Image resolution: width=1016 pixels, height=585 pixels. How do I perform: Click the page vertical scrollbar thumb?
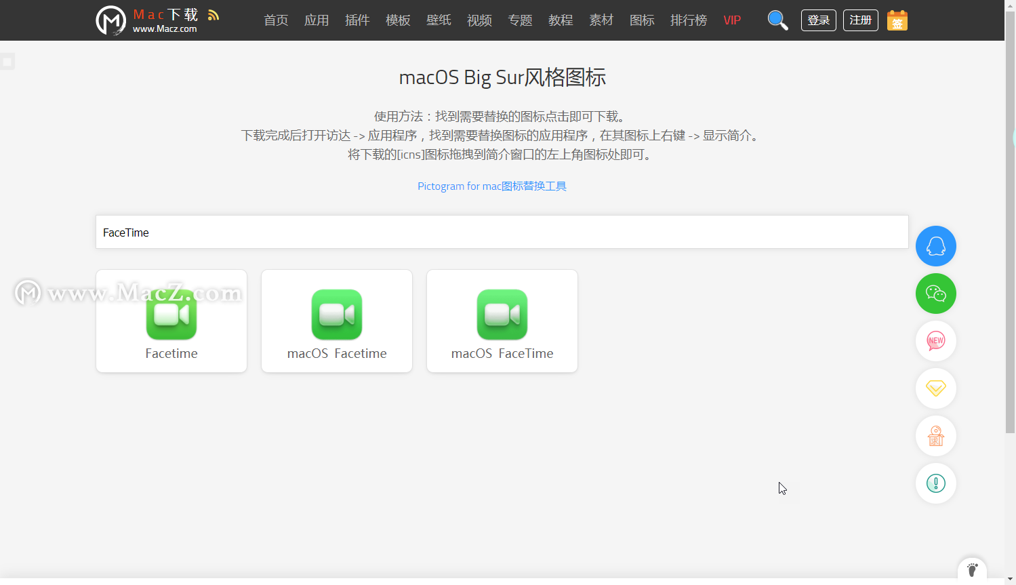click(1010, 222)
